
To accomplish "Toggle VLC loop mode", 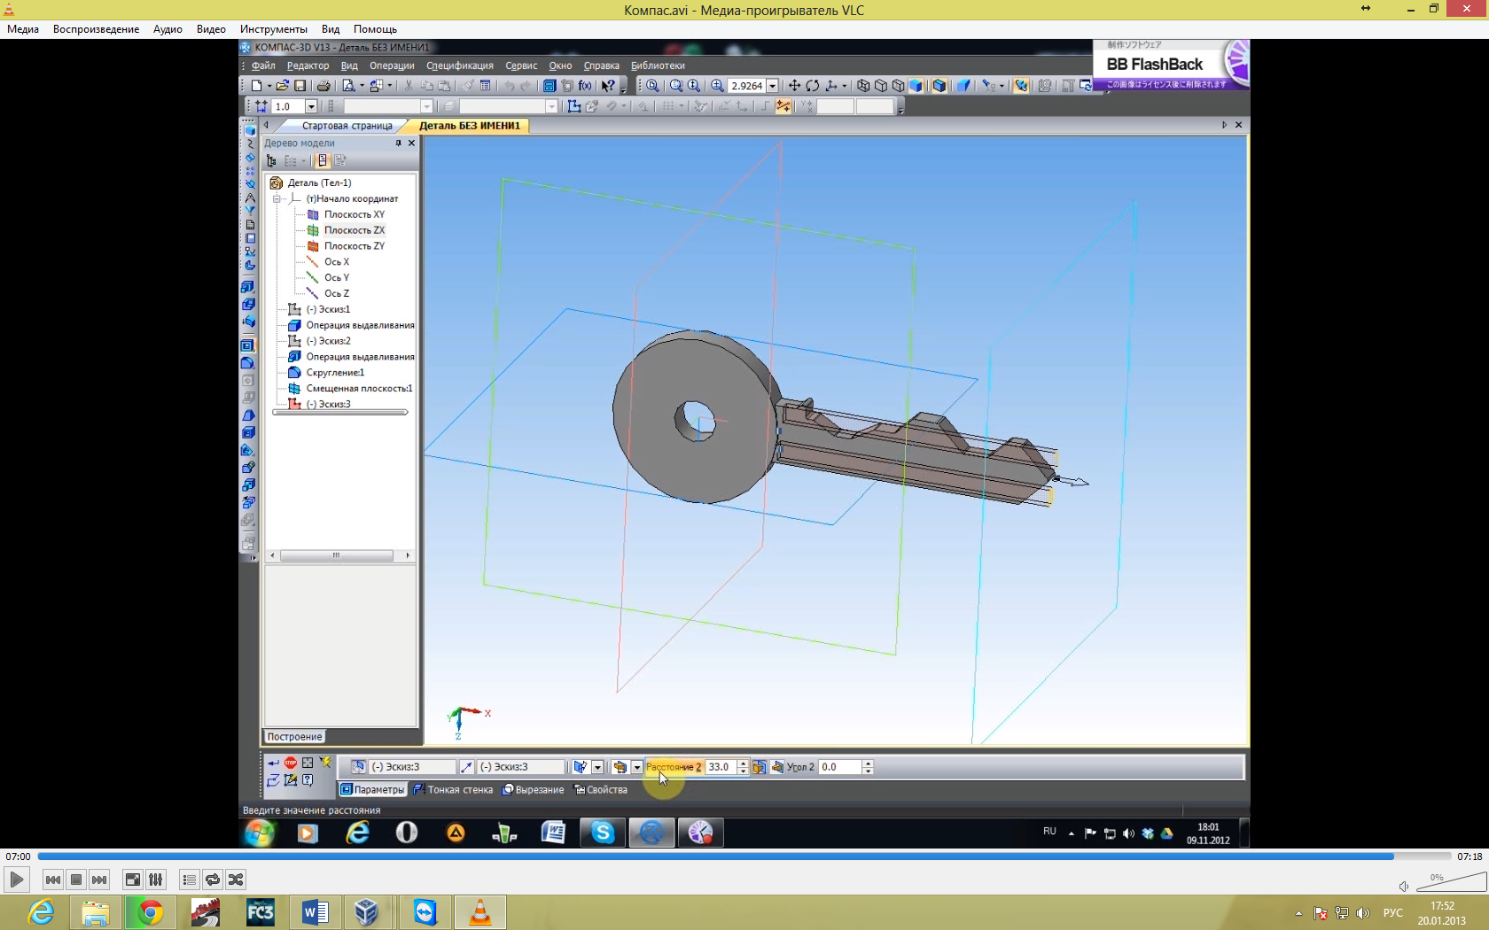I will 212,880.
